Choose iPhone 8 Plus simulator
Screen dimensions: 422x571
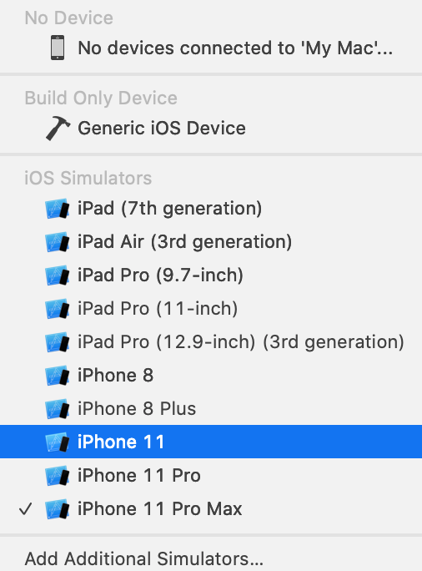[x=211, y=408]
